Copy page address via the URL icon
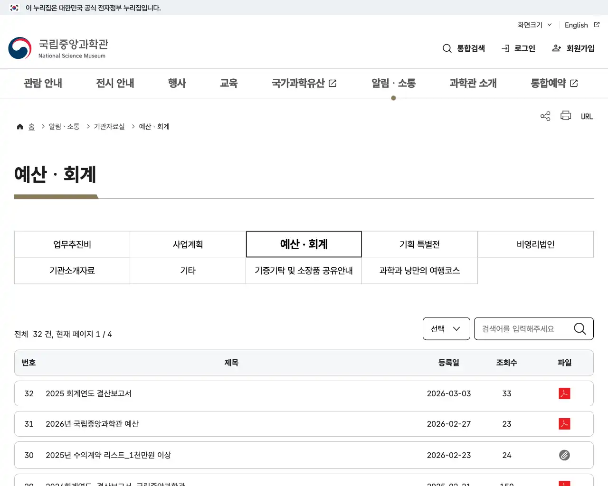 [x=587, y=116]
